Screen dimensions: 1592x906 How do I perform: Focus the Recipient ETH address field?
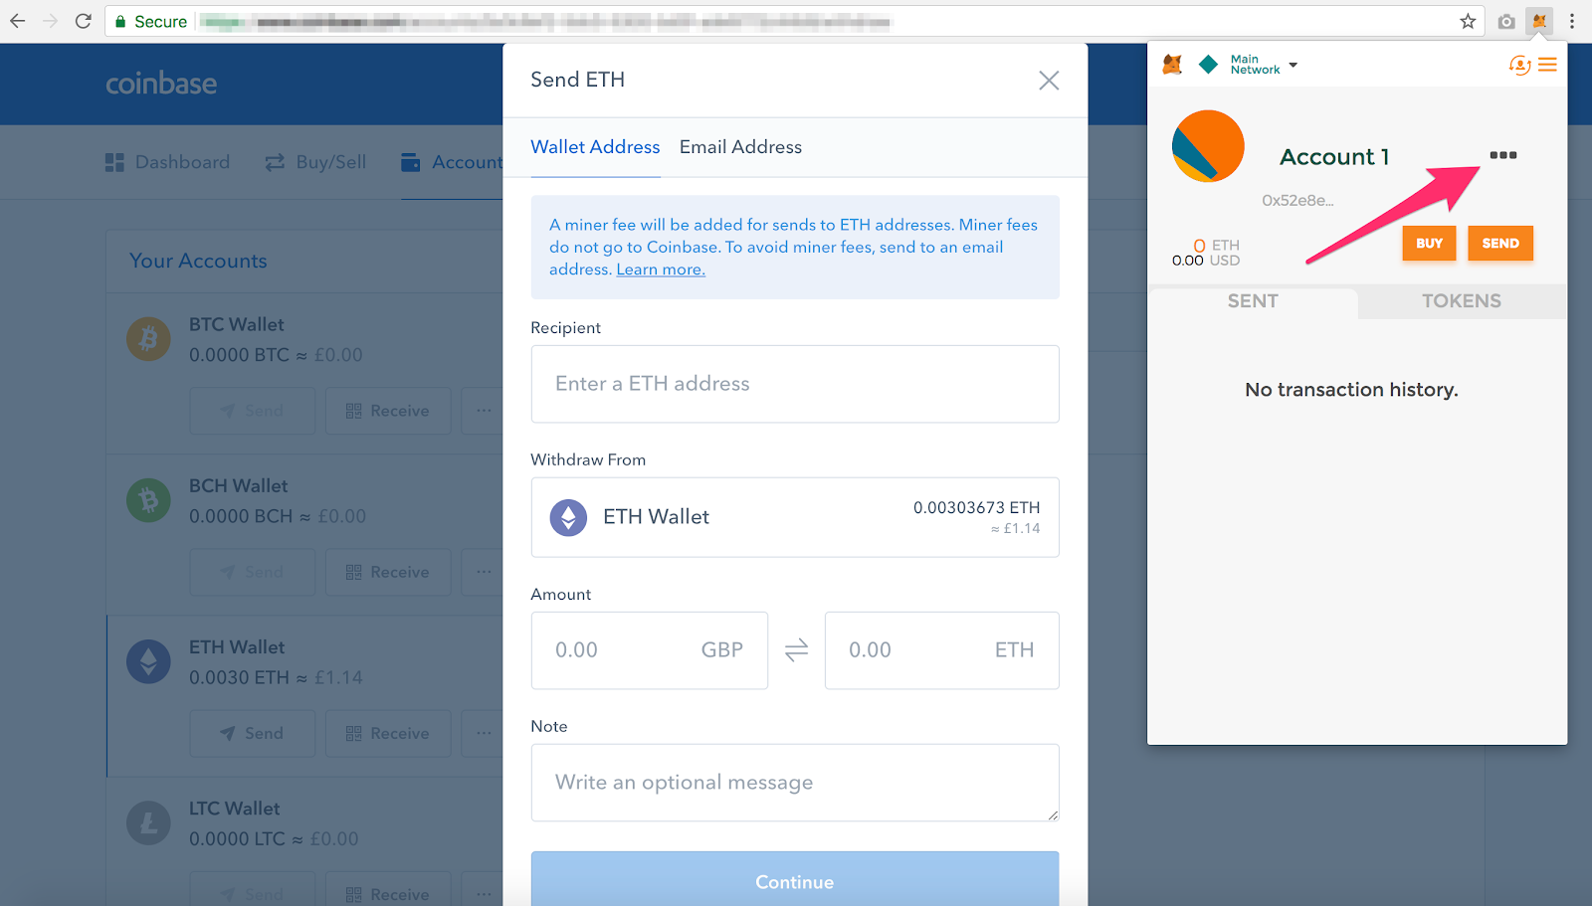pyautogui.click(x=795, y=384)
